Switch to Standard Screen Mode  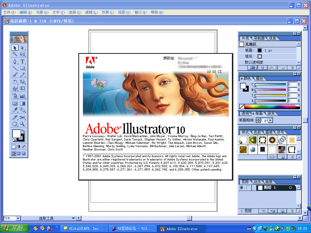[x=13, y=154]
